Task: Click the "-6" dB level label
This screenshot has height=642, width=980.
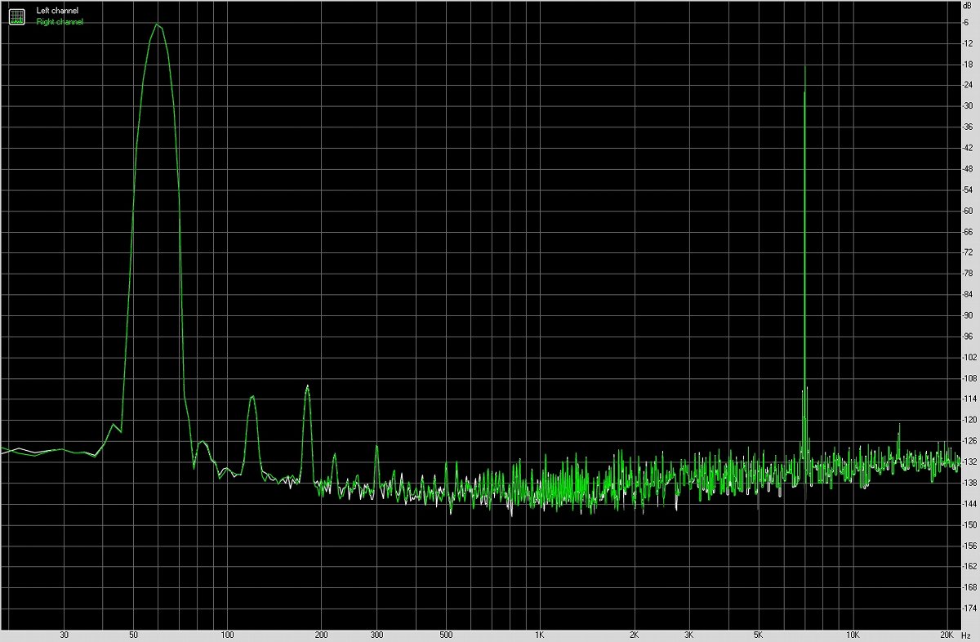Action: [x=967, y=22]
